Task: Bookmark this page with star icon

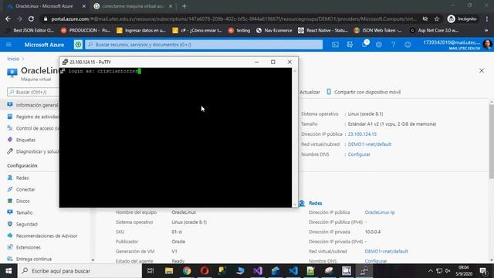Action: coord(437,19)
